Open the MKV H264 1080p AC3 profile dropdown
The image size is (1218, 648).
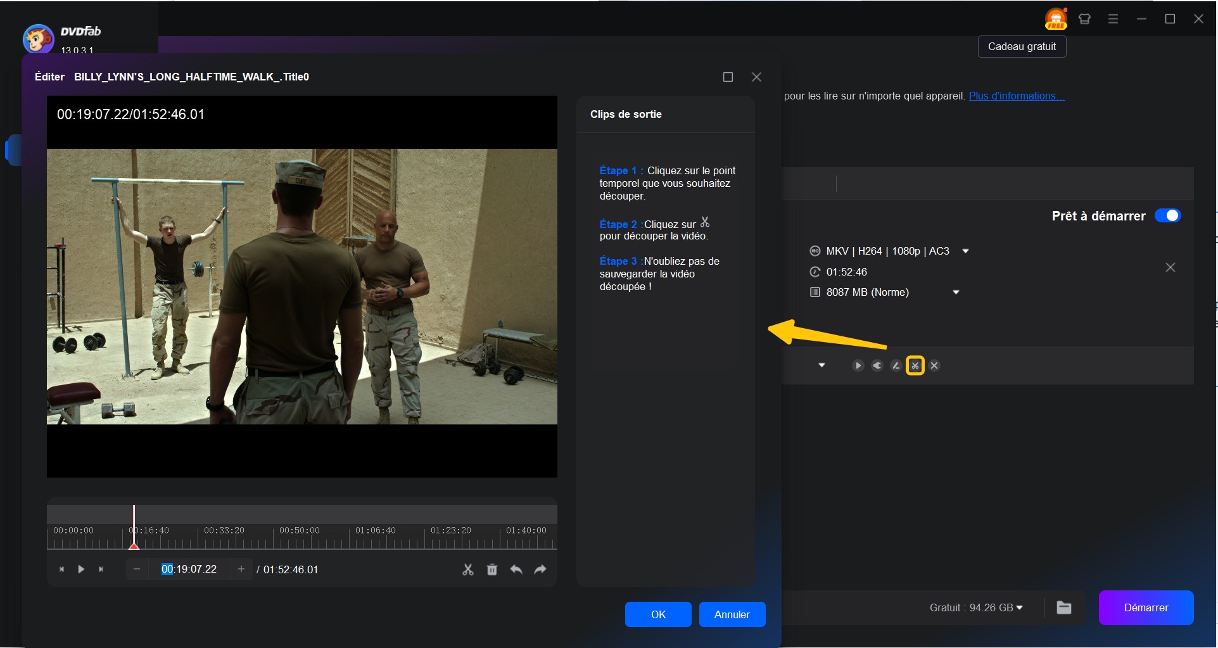tap(965, 251)
